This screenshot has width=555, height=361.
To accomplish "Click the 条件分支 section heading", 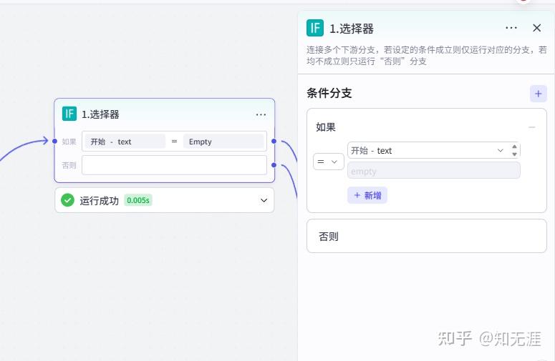I will (329, 93).
